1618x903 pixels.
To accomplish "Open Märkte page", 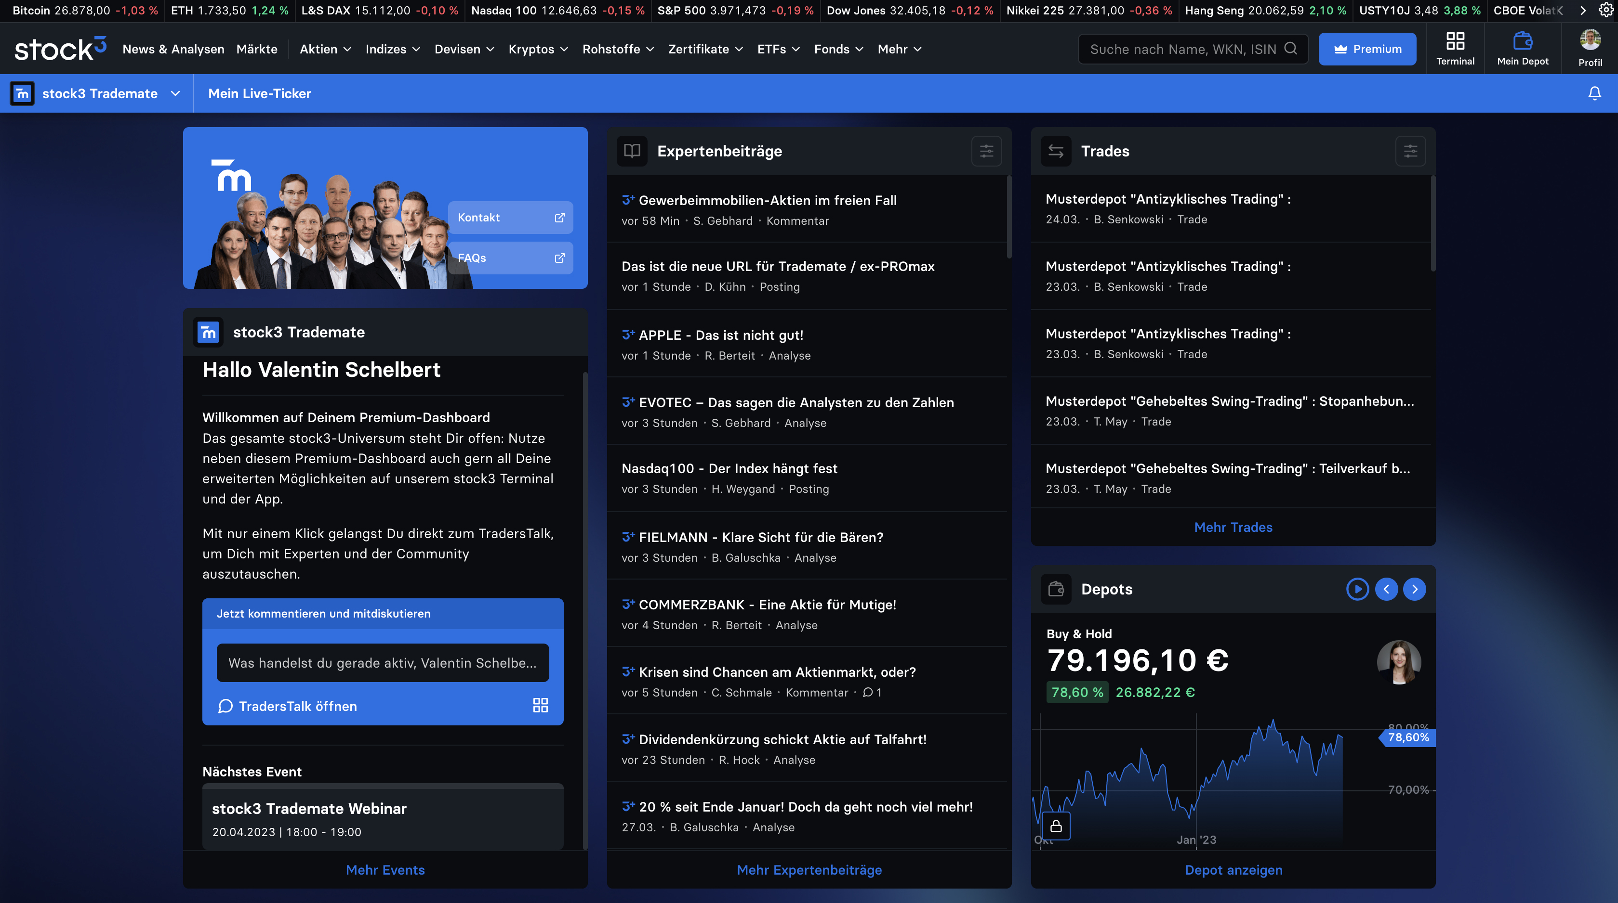I will tap(257, 49).
